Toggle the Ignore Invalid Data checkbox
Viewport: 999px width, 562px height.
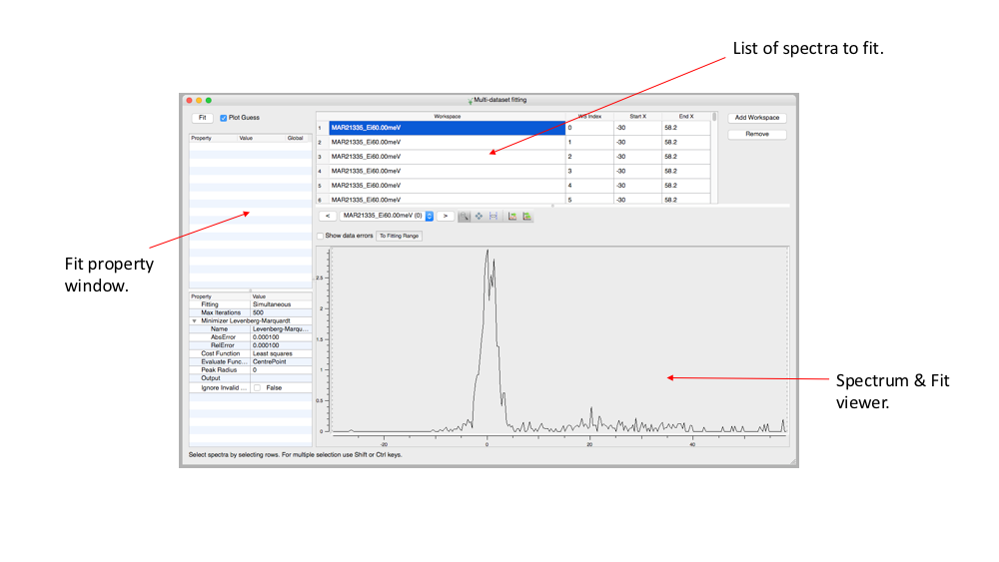pos(258,387)
